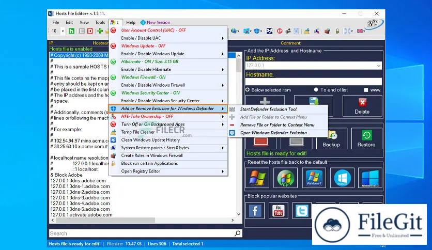Click the red IP toolbar icon

[280, 31]
